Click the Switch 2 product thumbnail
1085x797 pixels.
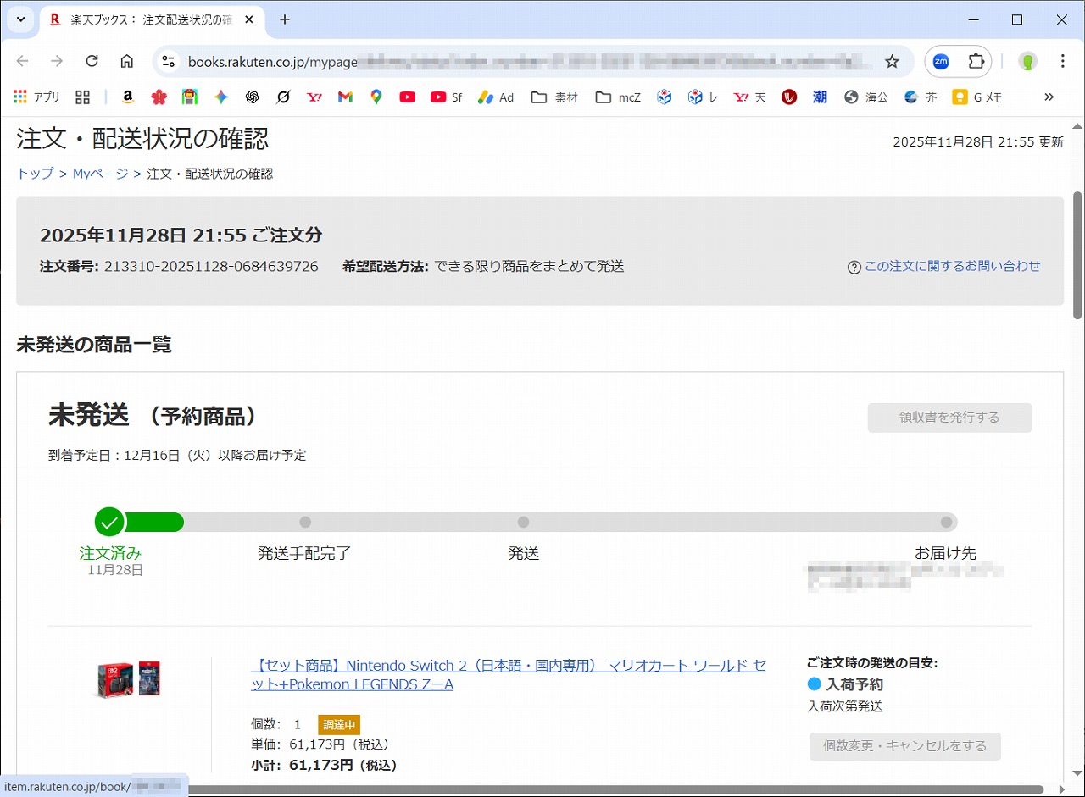(128, 679)
